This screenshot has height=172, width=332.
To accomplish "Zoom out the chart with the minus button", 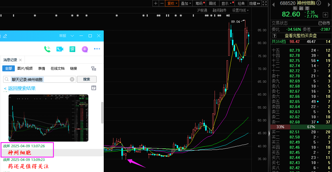I will (162, 3).
